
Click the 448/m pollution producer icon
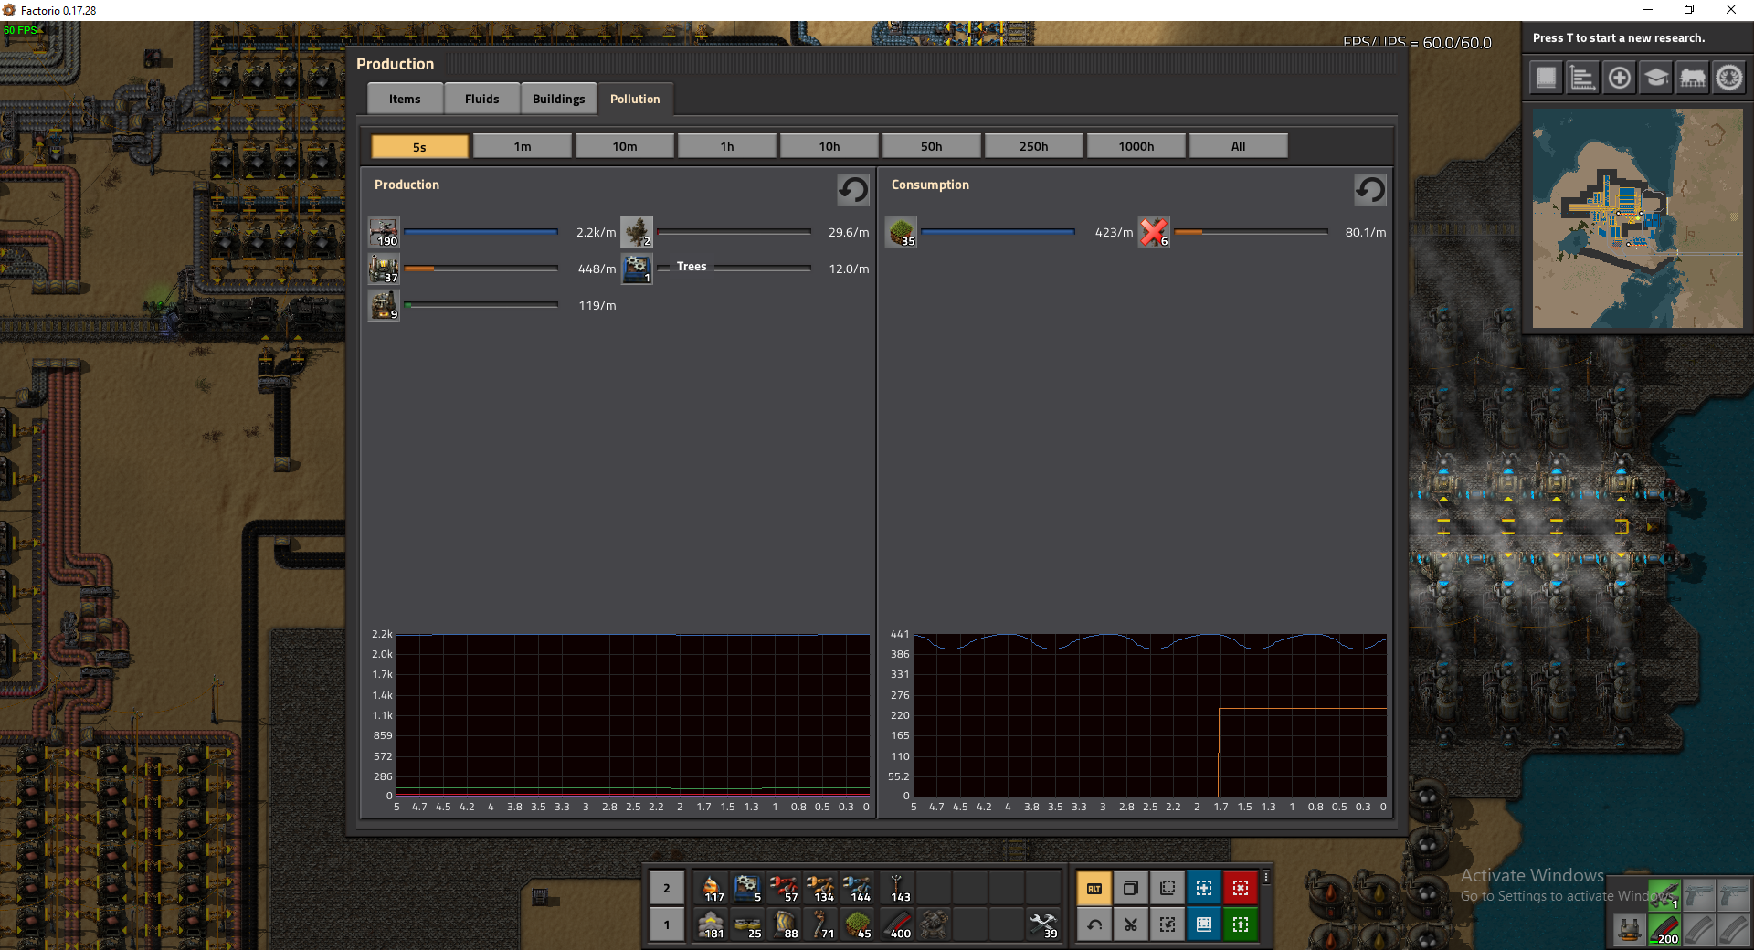pos(384,269)
